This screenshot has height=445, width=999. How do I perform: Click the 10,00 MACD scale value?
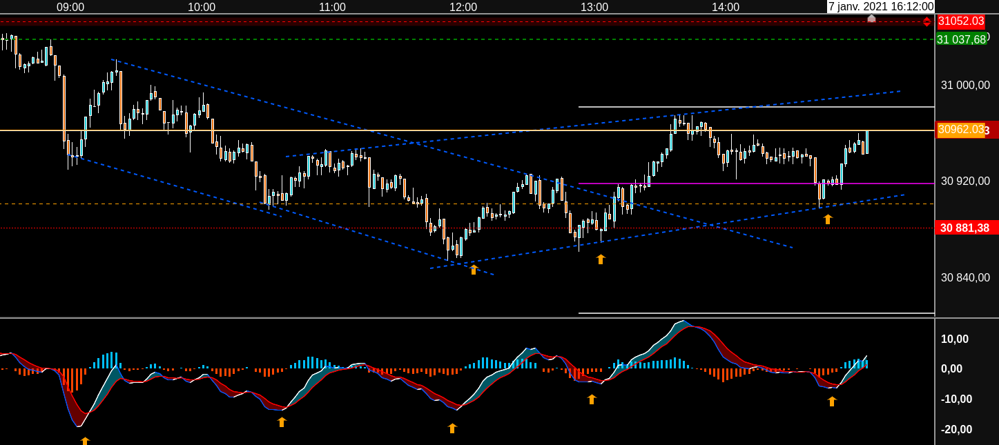click(x=955, y=339)
